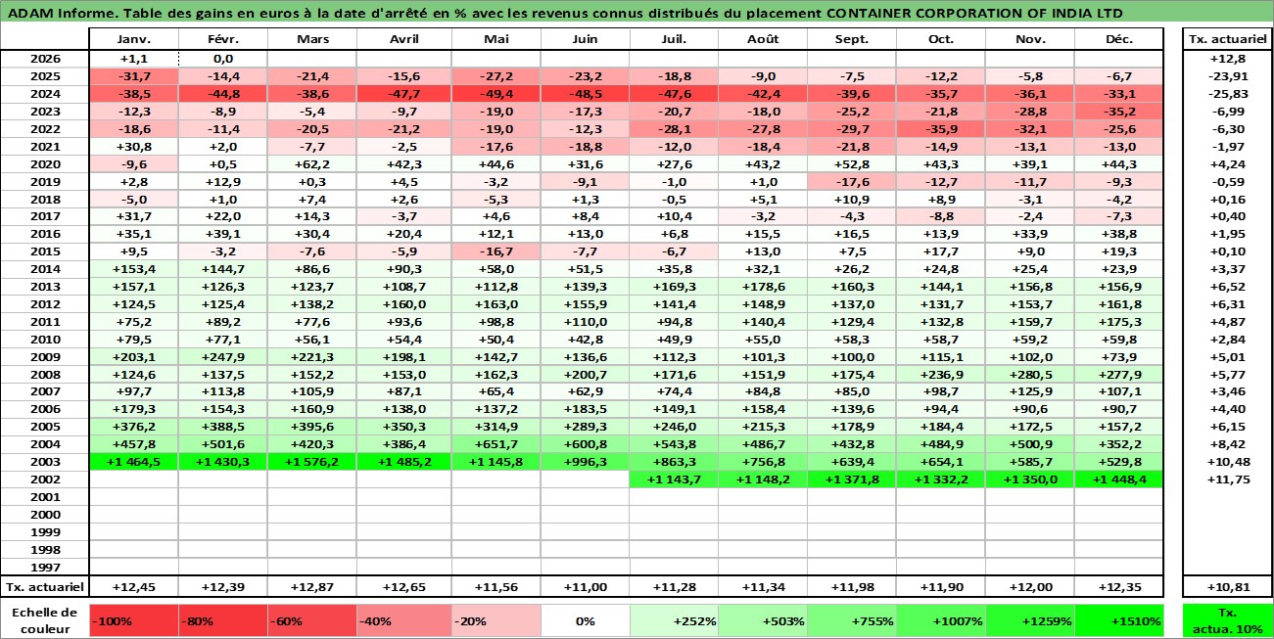Click the +62,2 cell in row 2020
The width and height of the screenshot is (1274, 639).
(x=312, y=164)
